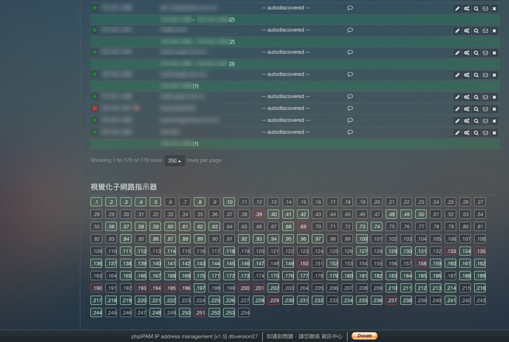This screenshot has height=342, width=509.
Task: Select red-outlined address .190 in subnet map
Action: coord(96,288)
